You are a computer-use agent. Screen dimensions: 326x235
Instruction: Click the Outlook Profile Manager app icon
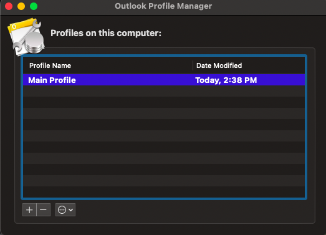point(26,37)
